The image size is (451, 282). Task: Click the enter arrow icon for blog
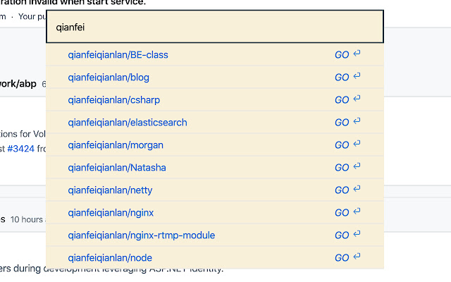click(357, 76)
